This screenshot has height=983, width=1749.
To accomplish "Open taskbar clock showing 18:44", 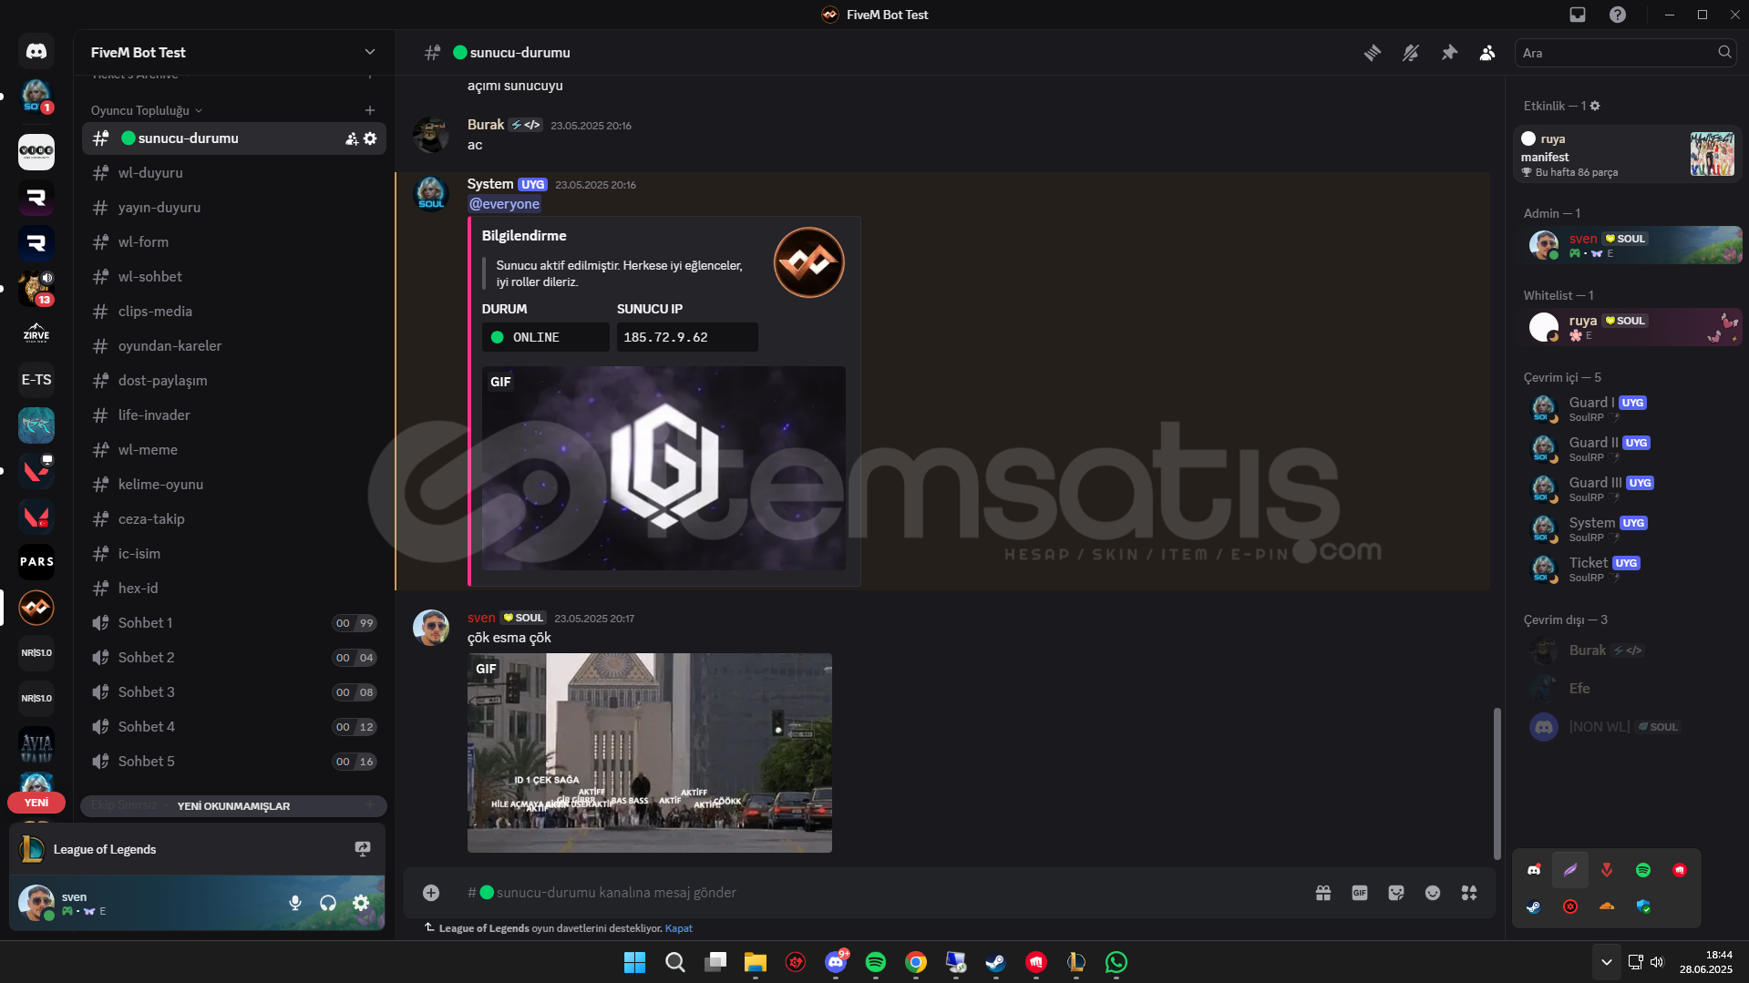I will pos(1706,962).
